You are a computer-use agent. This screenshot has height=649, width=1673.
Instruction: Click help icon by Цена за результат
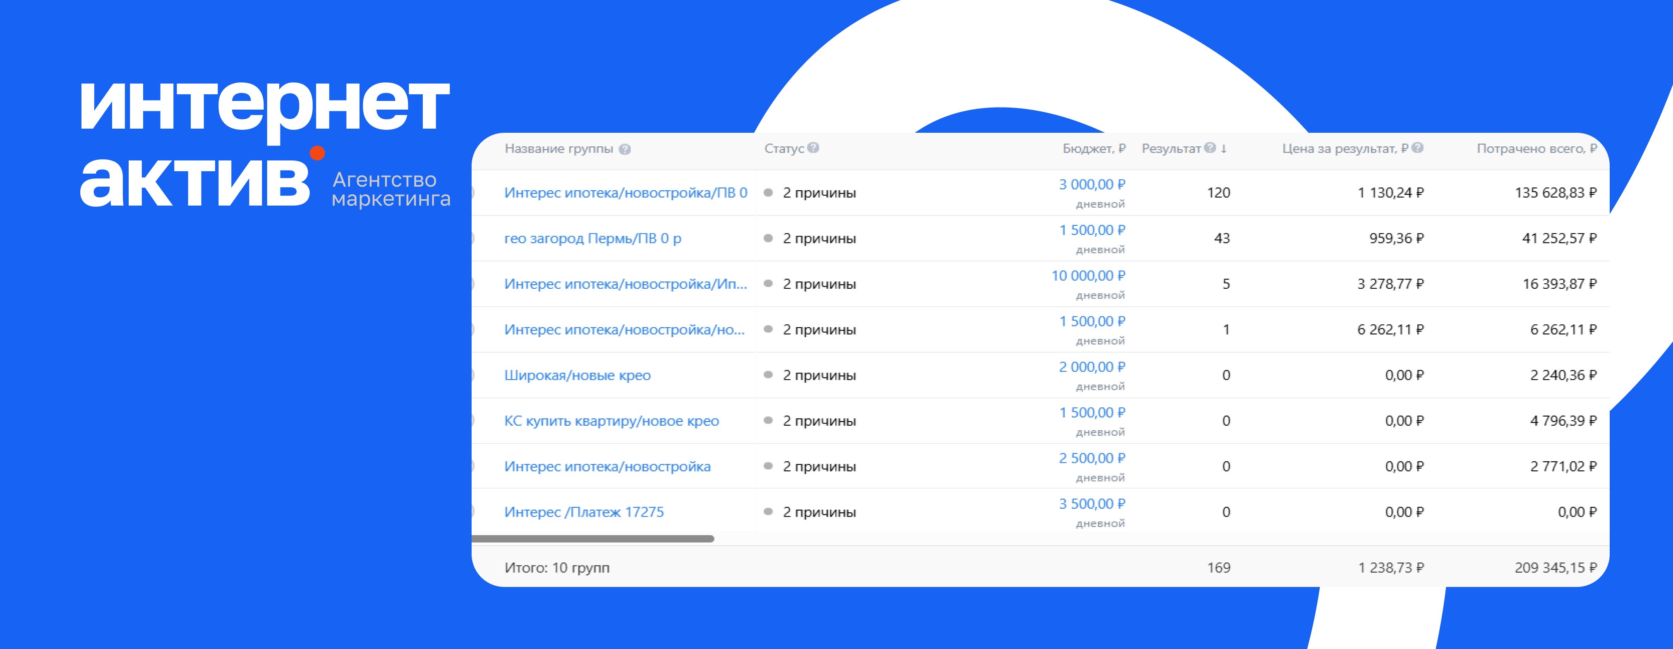(1418, 148)
